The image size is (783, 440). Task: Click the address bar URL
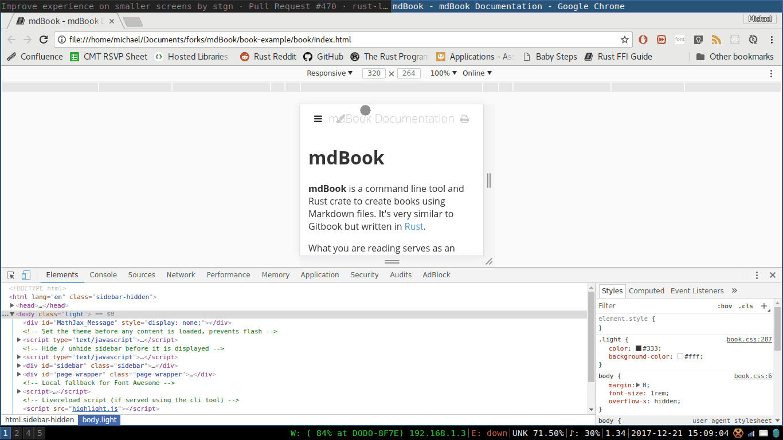pyautogui.click(x=210, y=40)
